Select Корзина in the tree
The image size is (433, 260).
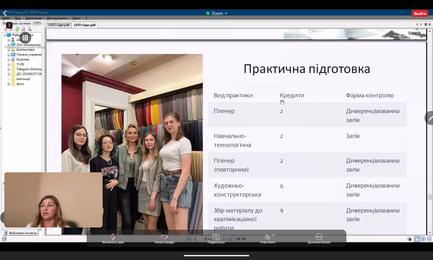[x=23, y=59]
